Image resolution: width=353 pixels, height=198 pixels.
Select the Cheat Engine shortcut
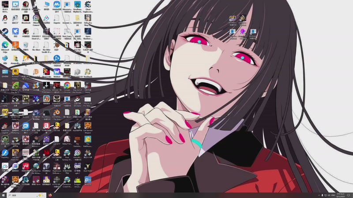coord(87,5)
